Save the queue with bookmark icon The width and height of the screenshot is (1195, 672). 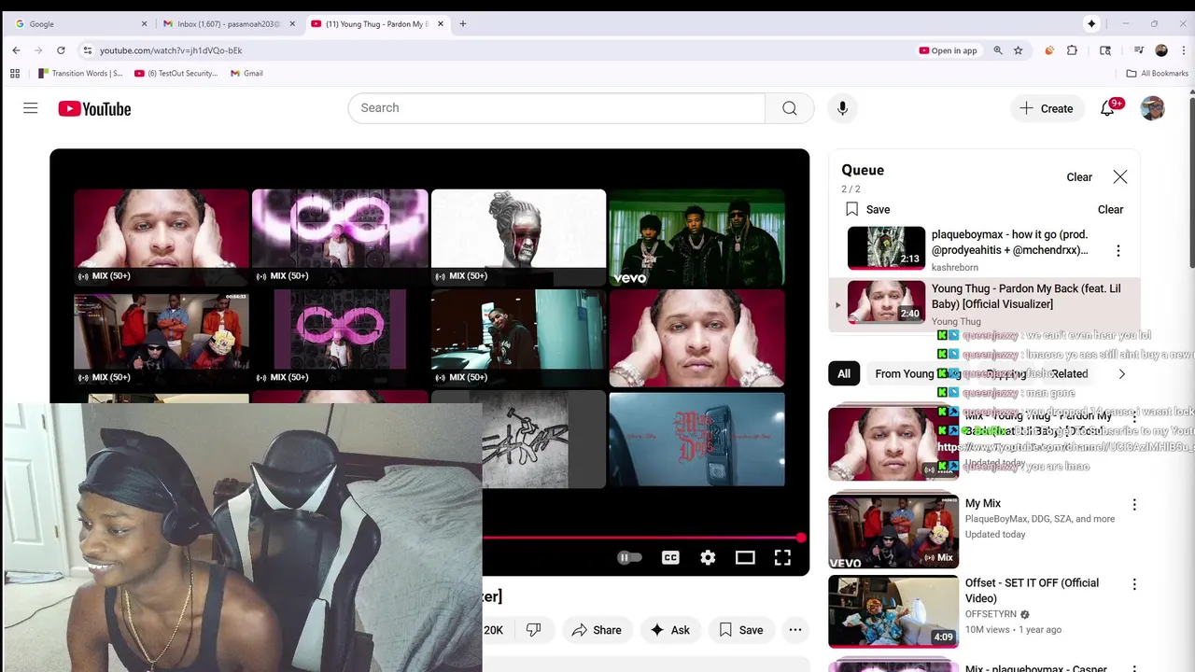851,209
